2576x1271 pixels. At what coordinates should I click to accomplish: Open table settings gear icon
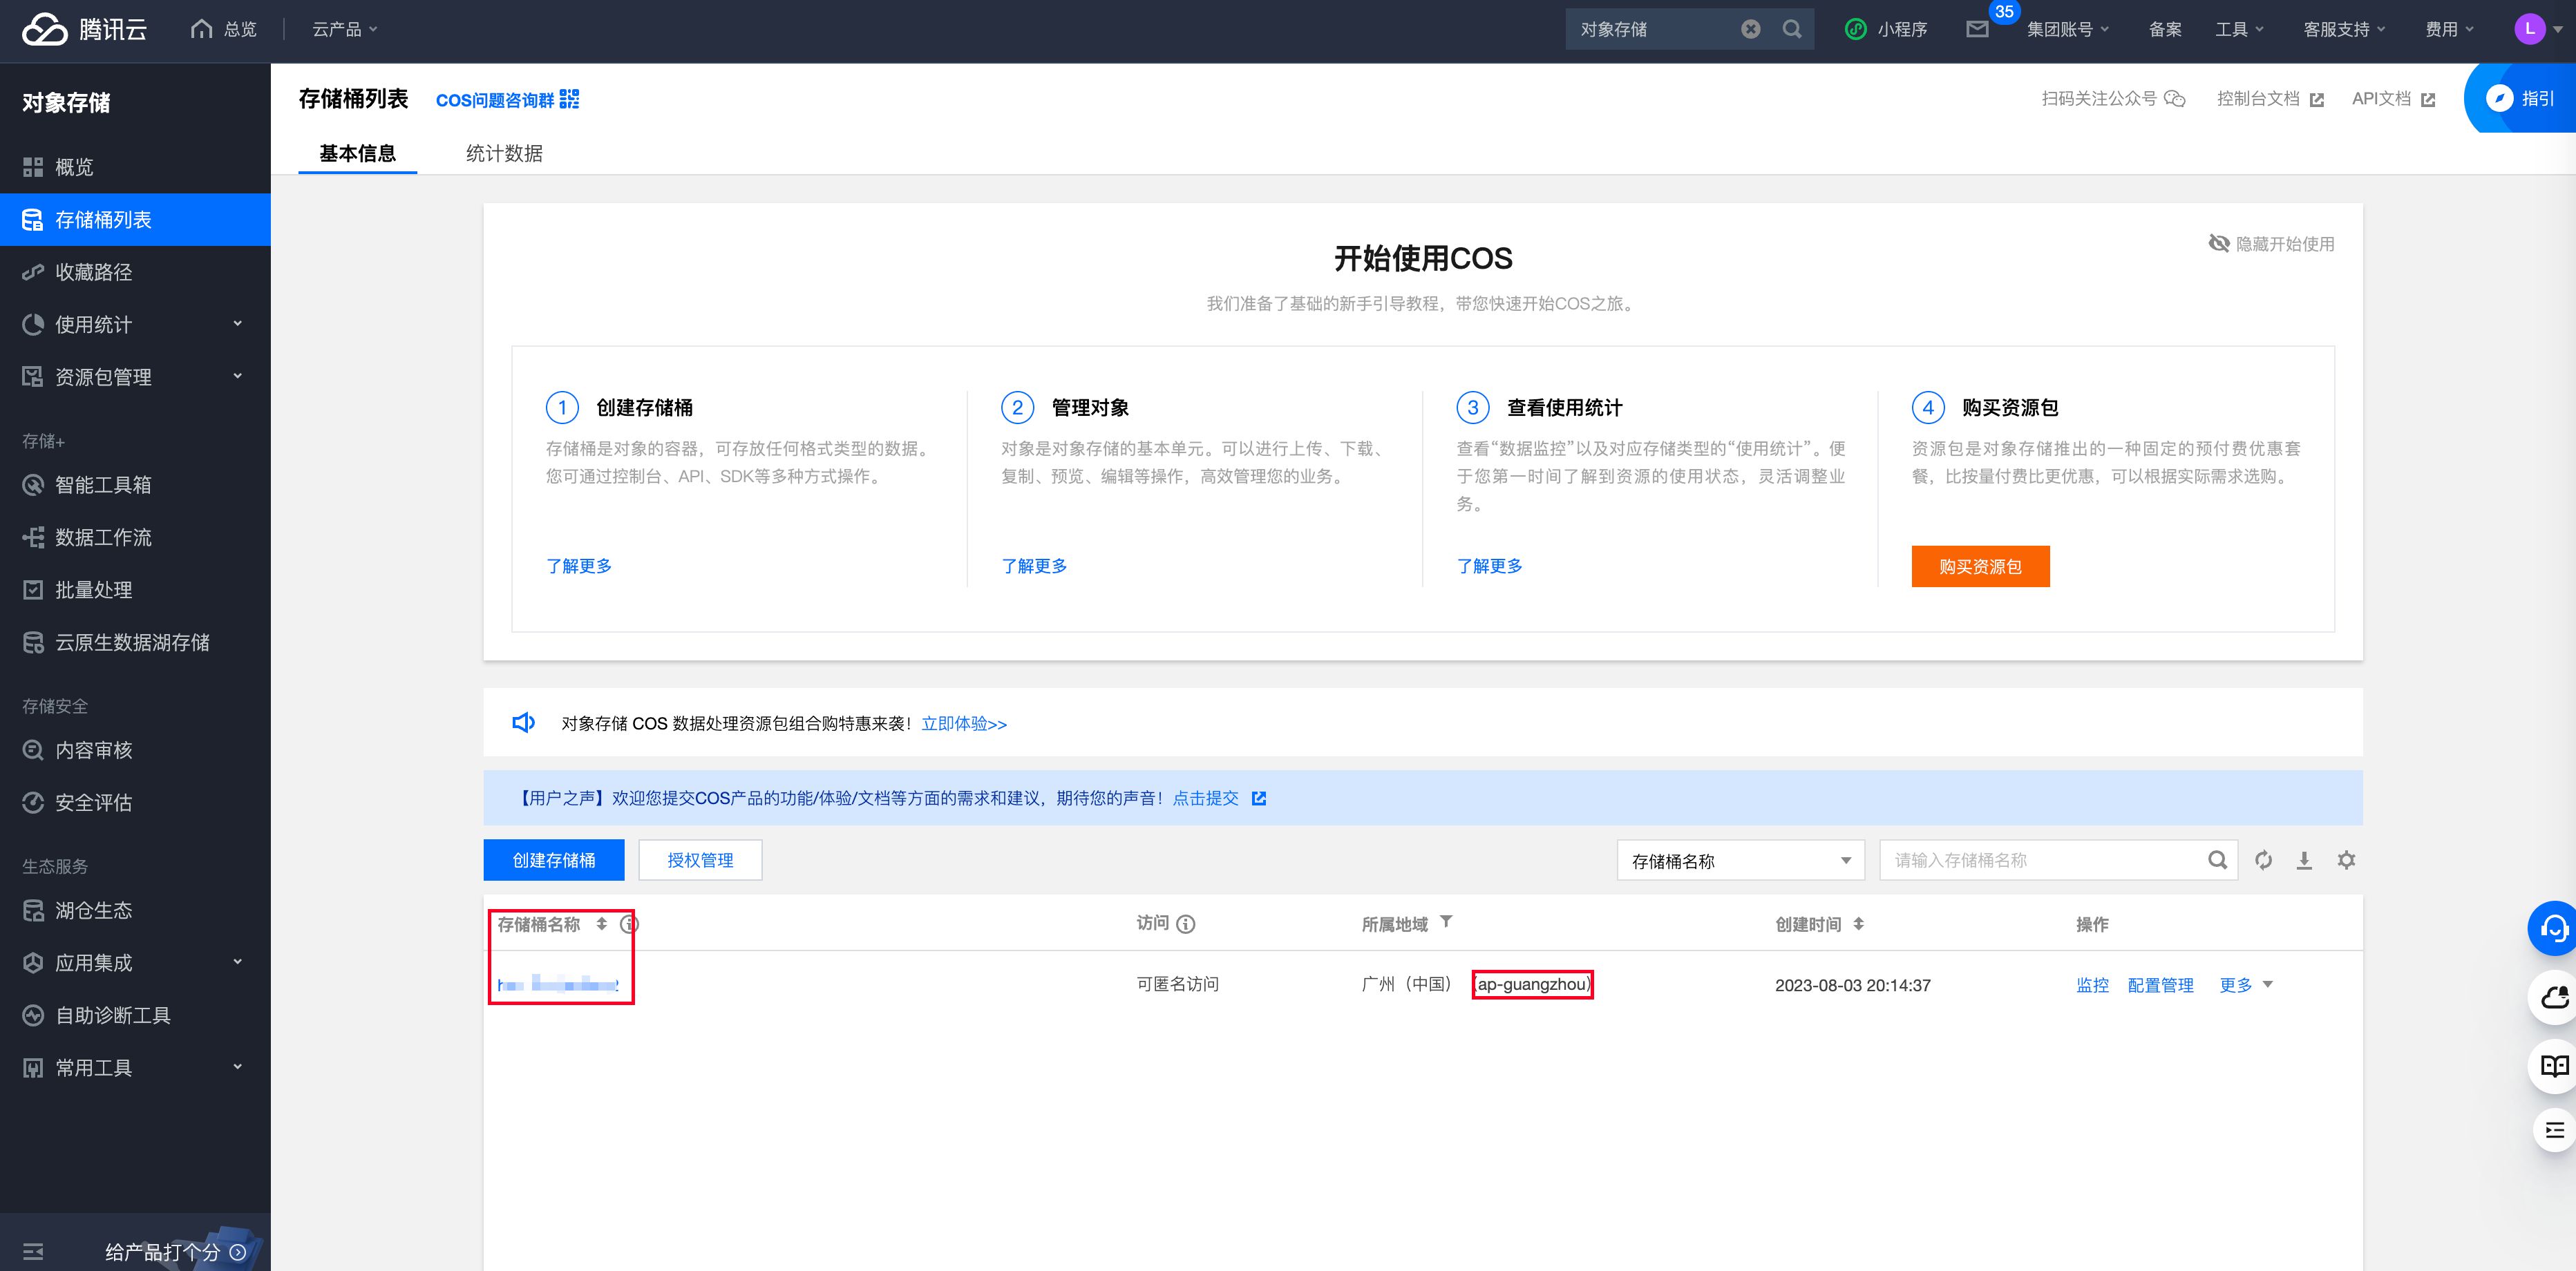point(2346,860)
